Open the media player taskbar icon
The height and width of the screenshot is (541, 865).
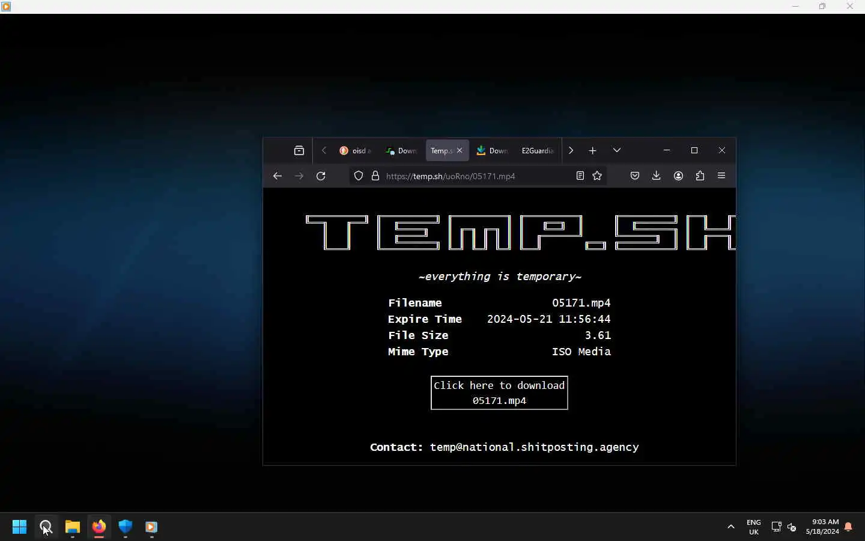coord(151,527)
